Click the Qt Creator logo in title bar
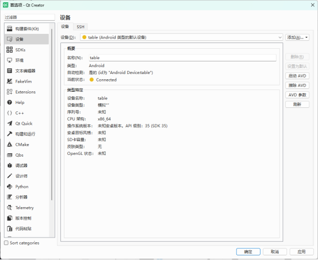The width and height of the screenshot is (318, 260). point(6,5)
